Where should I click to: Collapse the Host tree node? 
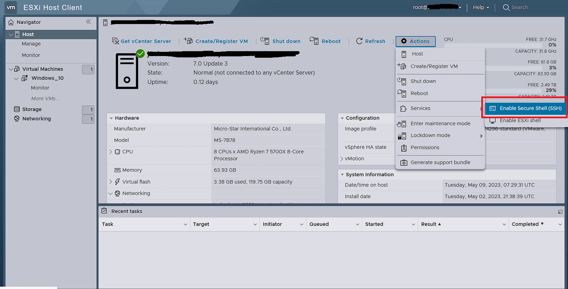coord(12,34)
